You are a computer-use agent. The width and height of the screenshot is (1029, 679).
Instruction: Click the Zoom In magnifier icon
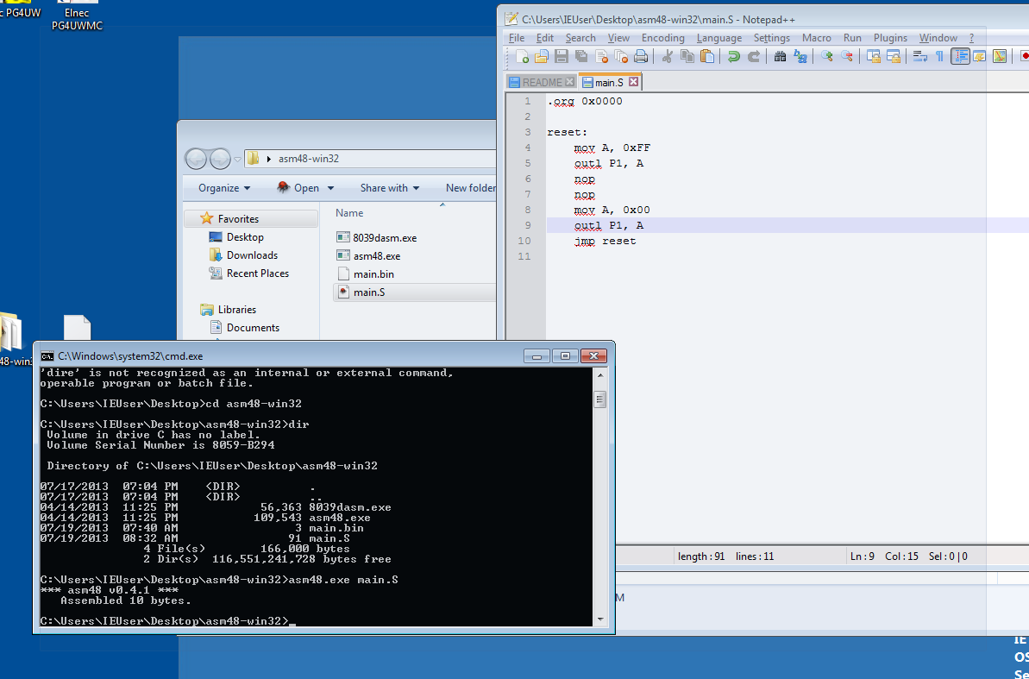click(827, 57)
